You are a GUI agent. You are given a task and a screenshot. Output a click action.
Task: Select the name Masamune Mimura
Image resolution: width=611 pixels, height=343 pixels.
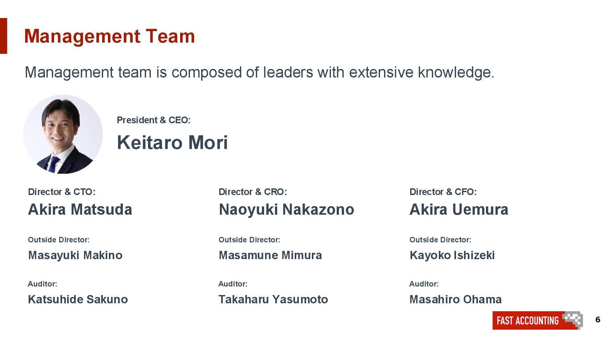pos(270,255)
